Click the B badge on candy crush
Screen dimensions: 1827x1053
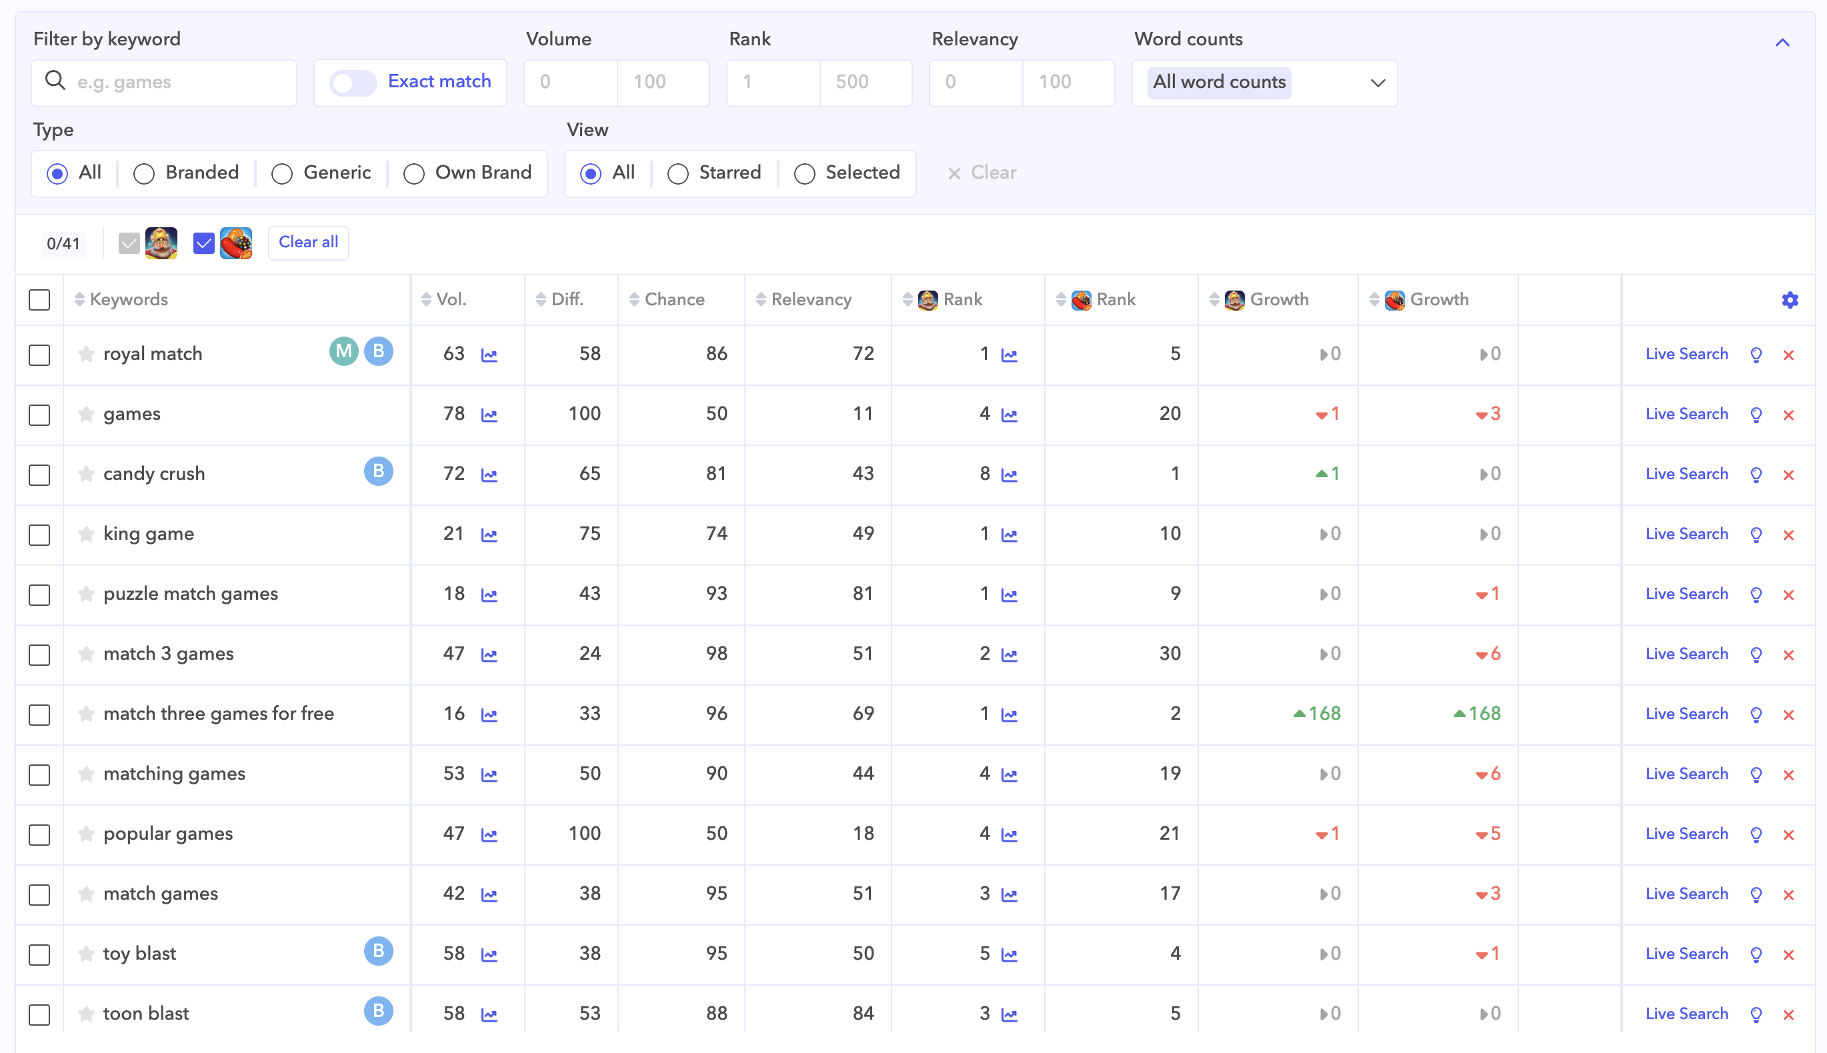click(x=379, y=472)
